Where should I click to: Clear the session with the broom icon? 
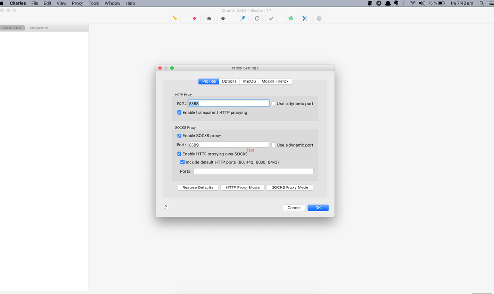click(x=175, y=19)
